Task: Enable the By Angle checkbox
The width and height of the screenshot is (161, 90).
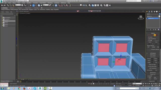Action: (148, 40)
